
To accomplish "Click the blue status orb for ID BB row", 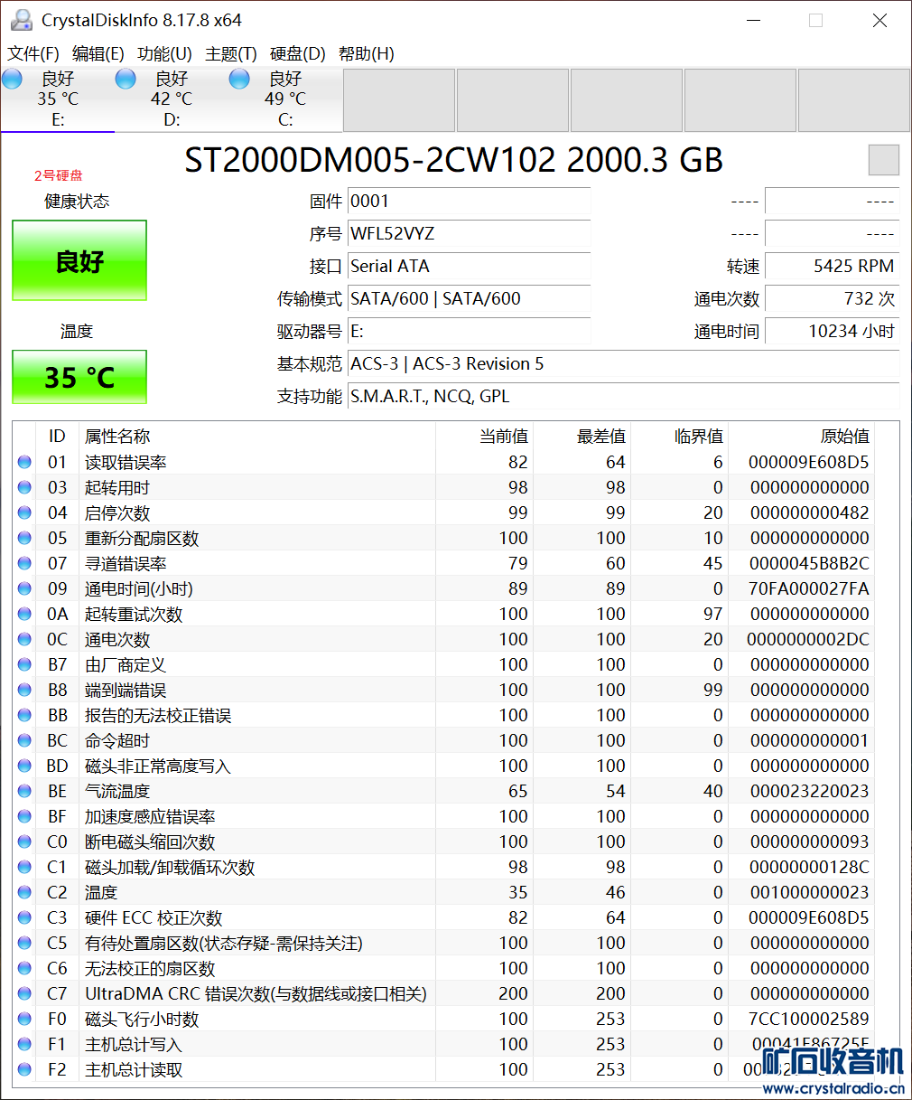I will [x=23, y=715].
